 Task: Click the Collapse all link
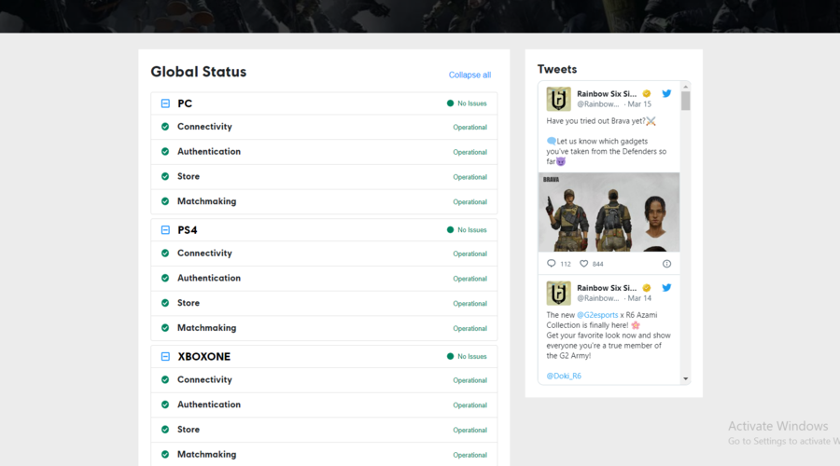click(469, 75)
